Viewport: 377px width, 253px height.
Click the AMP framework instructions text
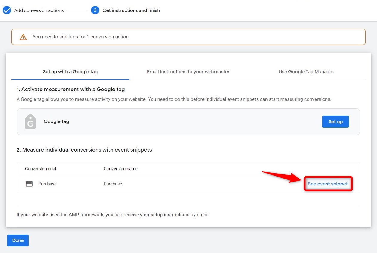coord(112,215)
